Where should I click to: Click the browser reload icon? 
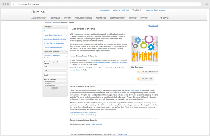tap(15, 4)
